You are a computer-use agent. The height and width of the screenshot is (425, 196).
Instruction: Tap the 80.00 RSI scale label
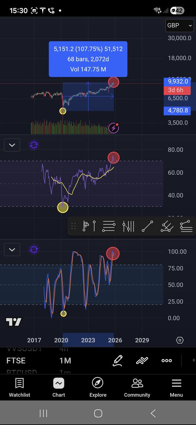click(175, 150)
